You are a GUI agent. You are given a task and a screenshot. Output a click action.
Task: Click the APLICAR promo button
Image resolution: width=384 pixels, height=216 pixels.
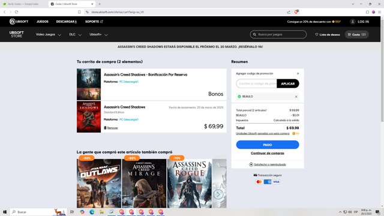tap(288, 83)
